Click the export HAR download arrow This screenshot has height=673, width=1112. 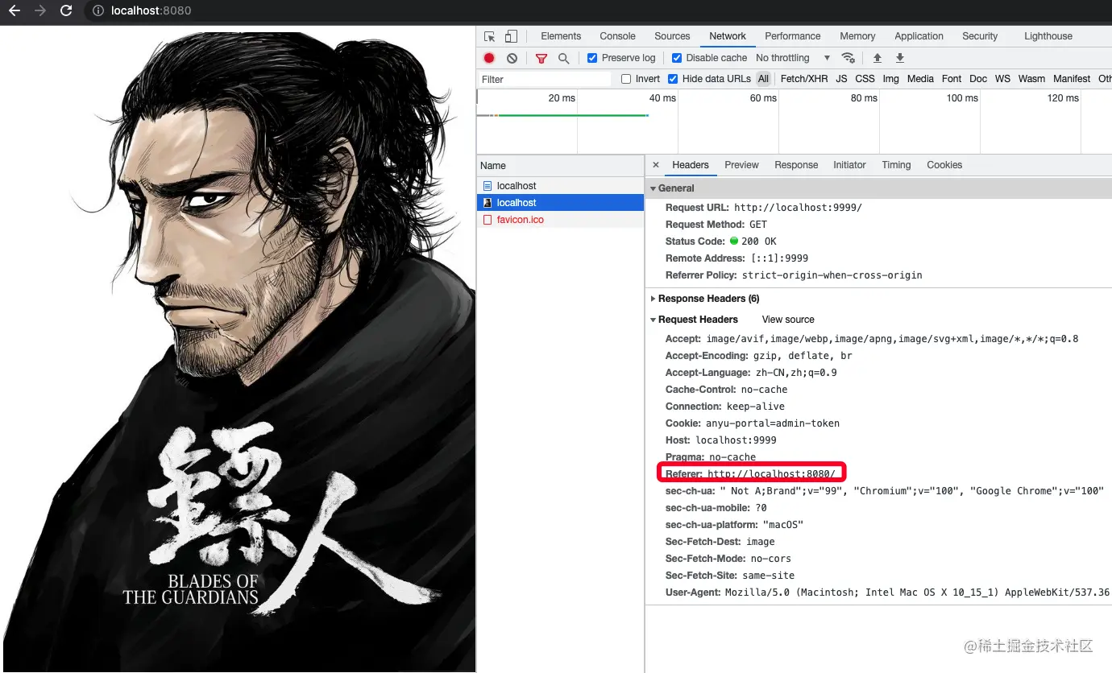coord(900,58)
